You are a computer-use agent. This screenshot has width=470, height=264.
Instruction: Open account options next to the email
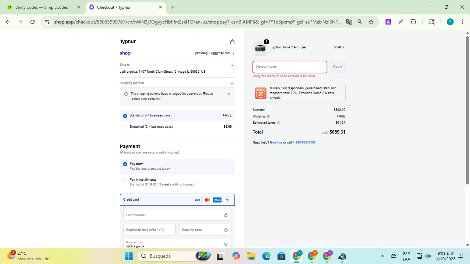coord(233,53)
